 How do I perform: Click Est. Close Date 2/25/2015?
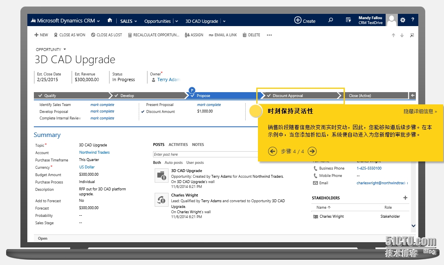pos(47,80)
